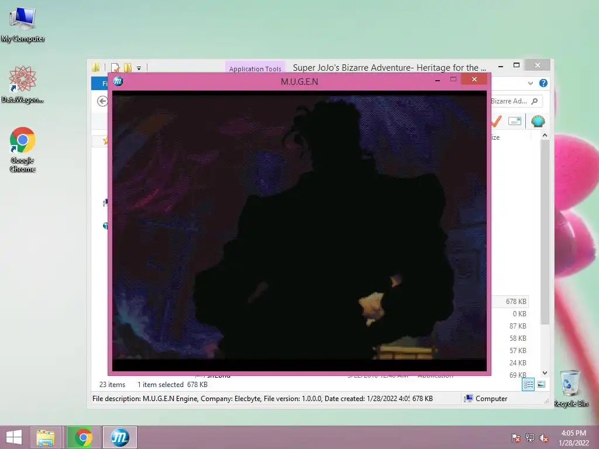Minimize the Explorer window
The height and width of the screenshot is (449, 599).
(x=501, y=65)
